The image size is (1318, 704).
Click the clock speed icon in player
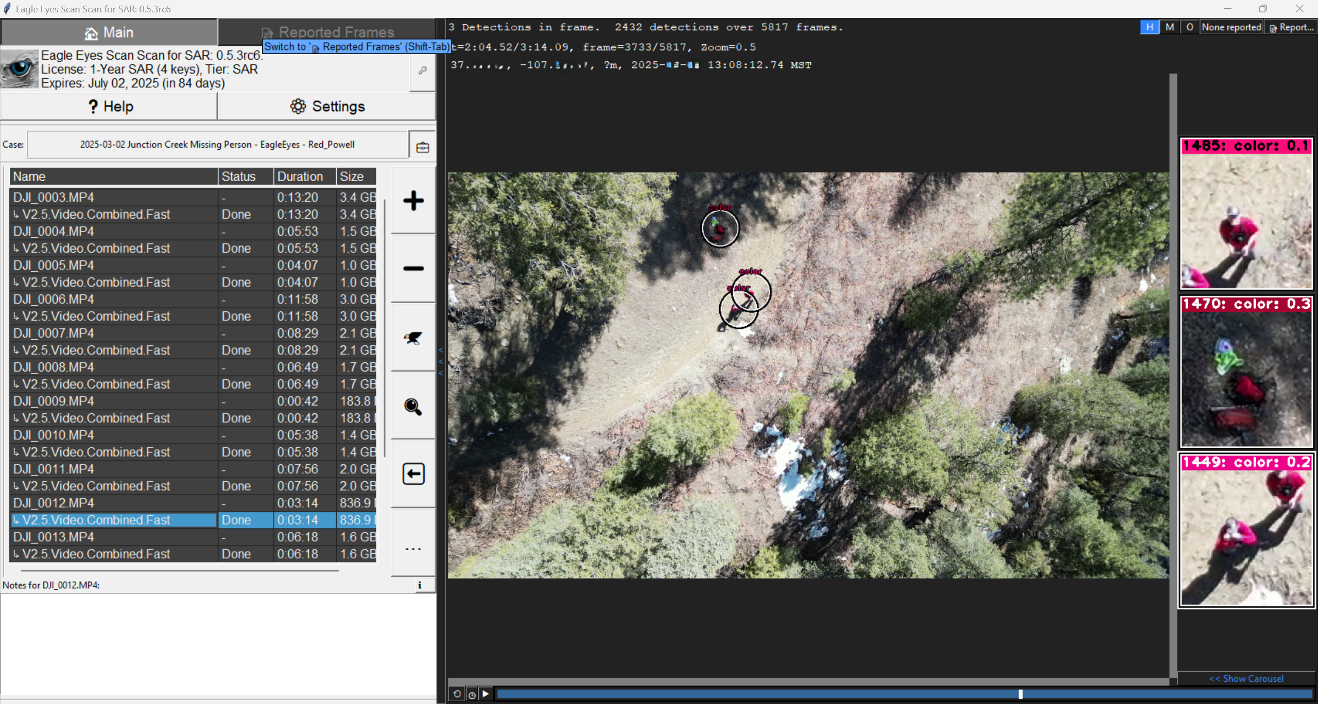click(472, 694)
